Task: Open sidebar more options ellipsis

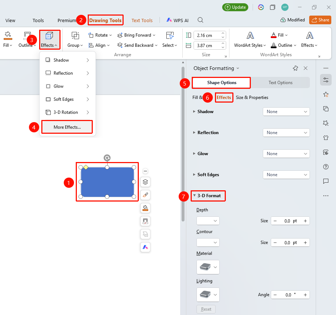Action: (x=326, y=196)
